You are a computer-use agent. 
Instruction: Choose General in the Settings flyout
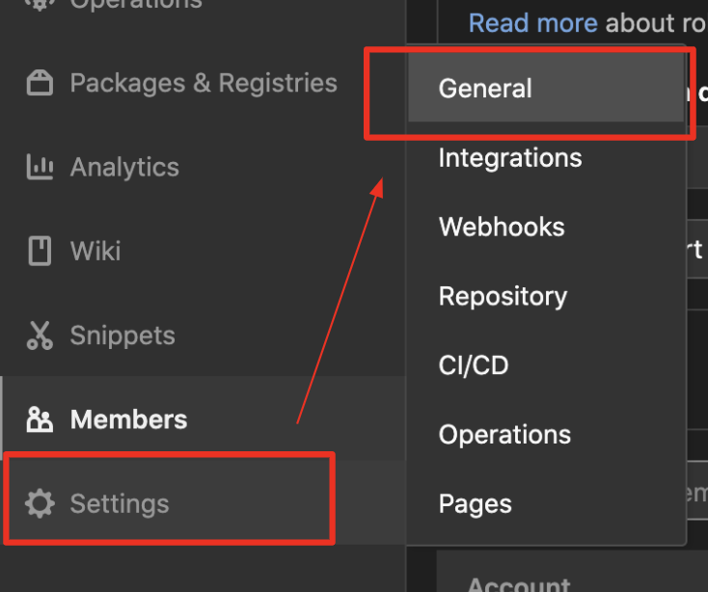546,88
